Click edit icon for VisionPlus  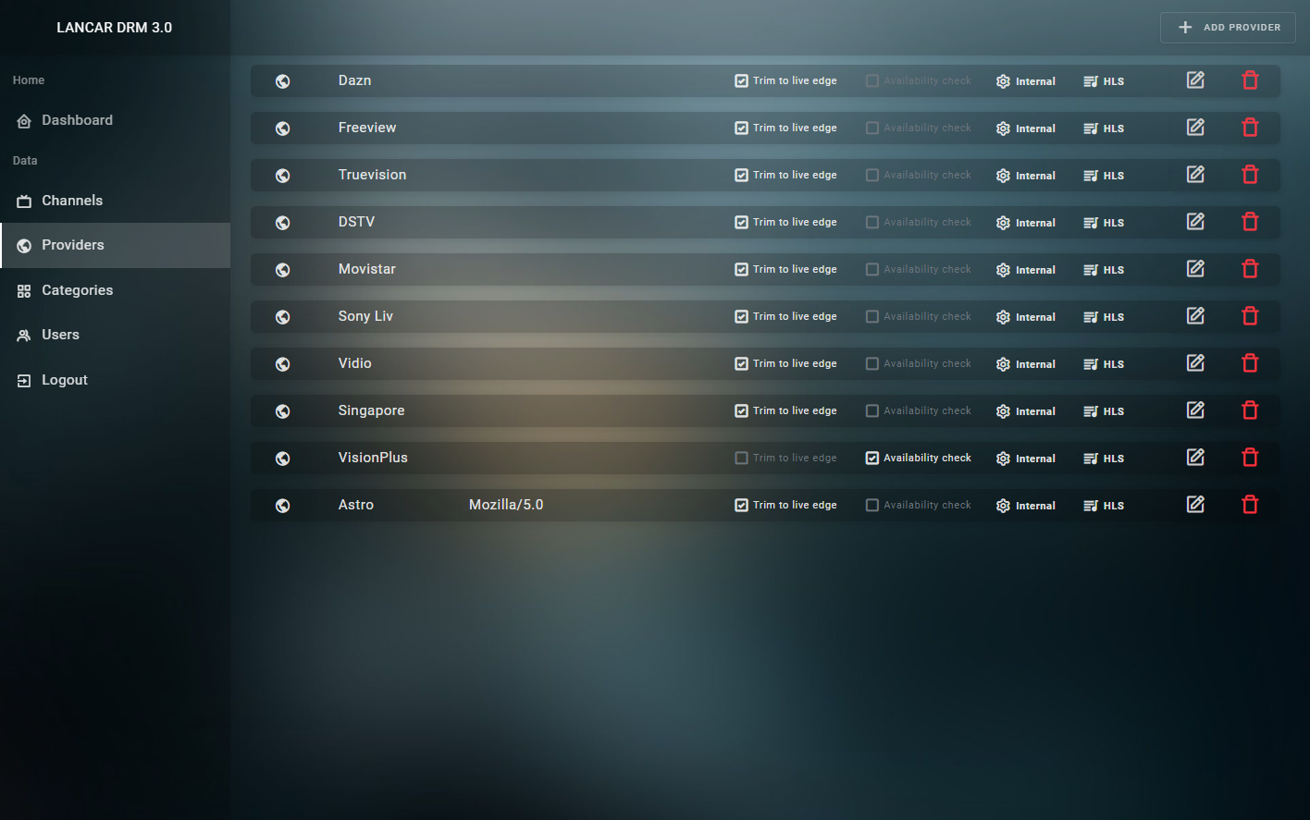point(1195,458)
